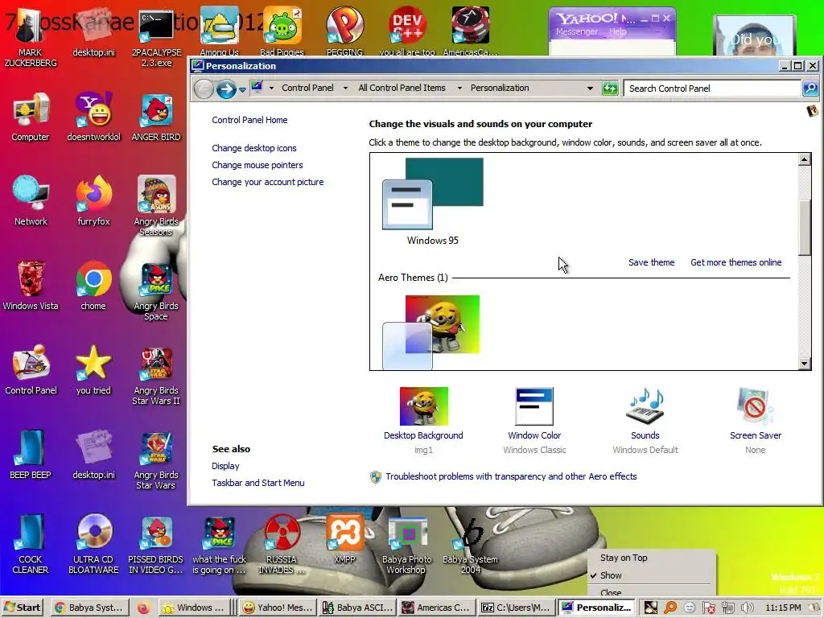Open the Start menu
The width and height of the screenshot is (824, 618).
click(23, 608)
